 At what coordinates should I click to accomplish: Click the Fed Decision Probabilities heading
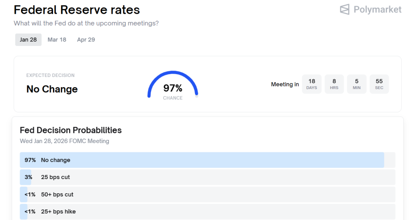tap(71, 130)
